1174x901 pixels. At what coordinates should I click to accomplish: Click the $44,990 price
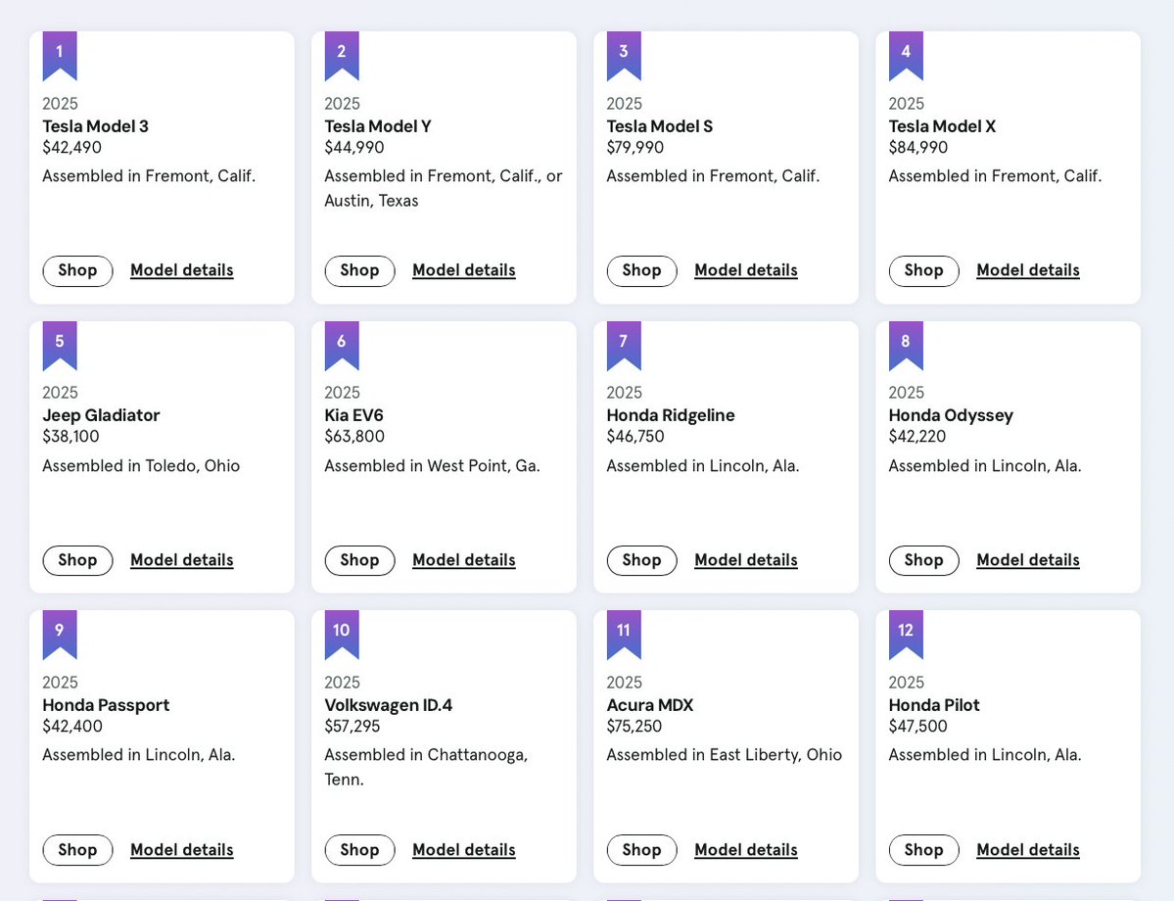(x=354, y=148)
